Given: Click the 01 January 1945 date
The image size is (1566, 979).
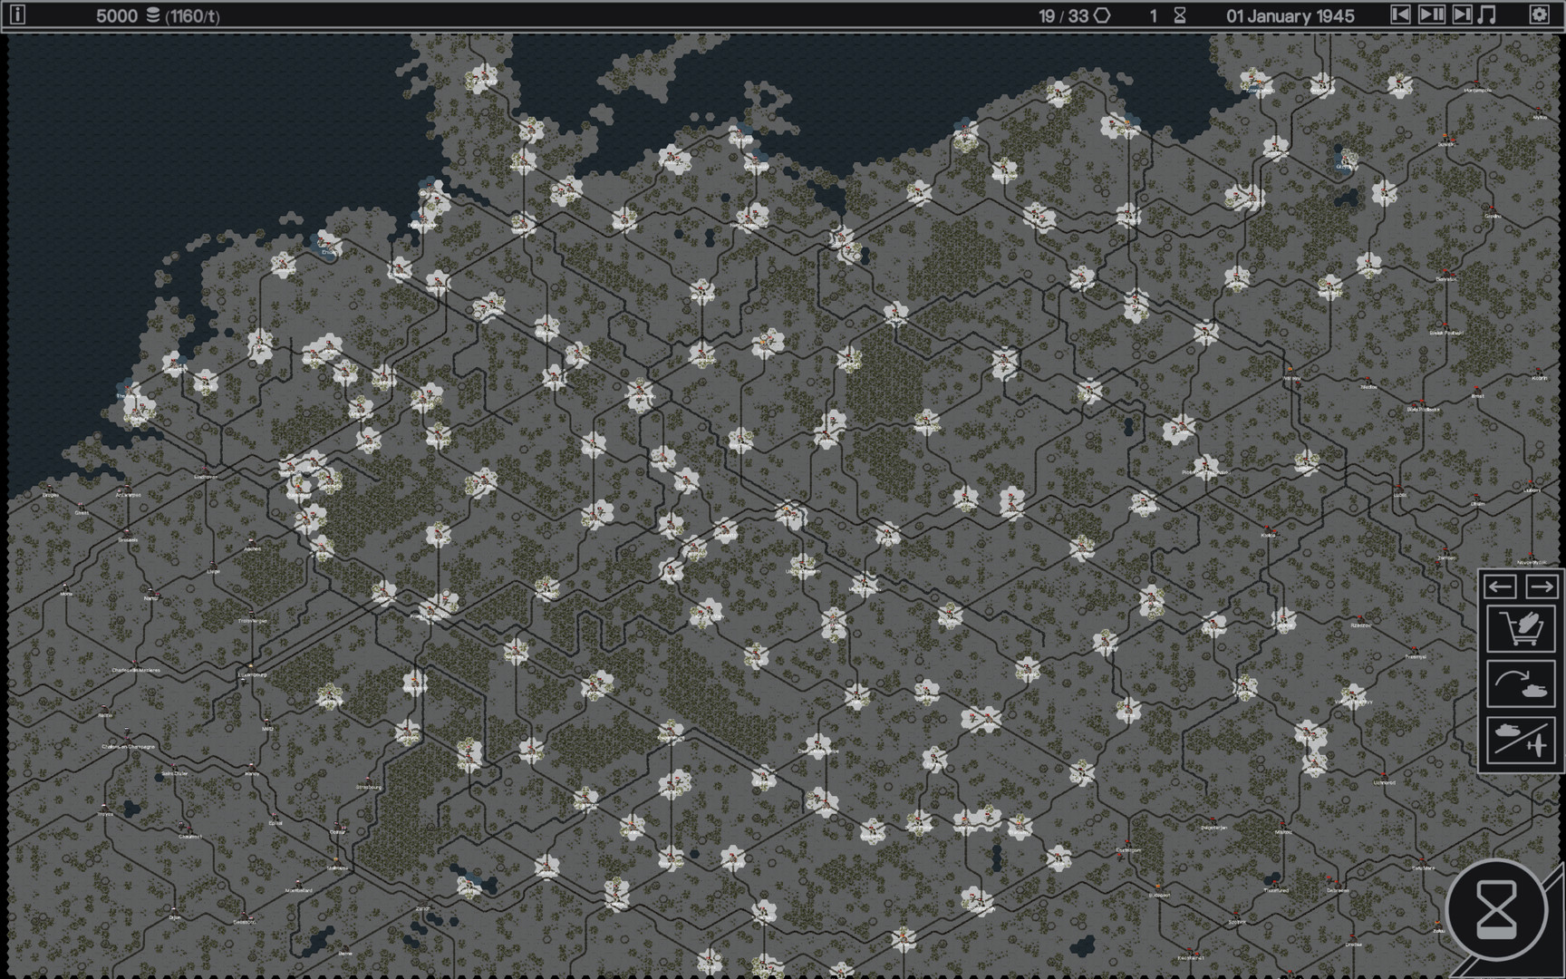Looking at the screenshot, I should click(x=1290, y=15).
